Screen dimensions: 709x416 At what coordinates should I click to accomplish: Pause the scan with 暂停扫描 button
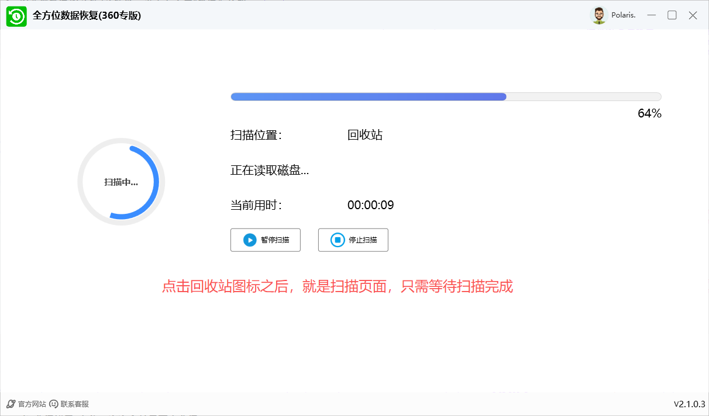click(x=266, y=240)
